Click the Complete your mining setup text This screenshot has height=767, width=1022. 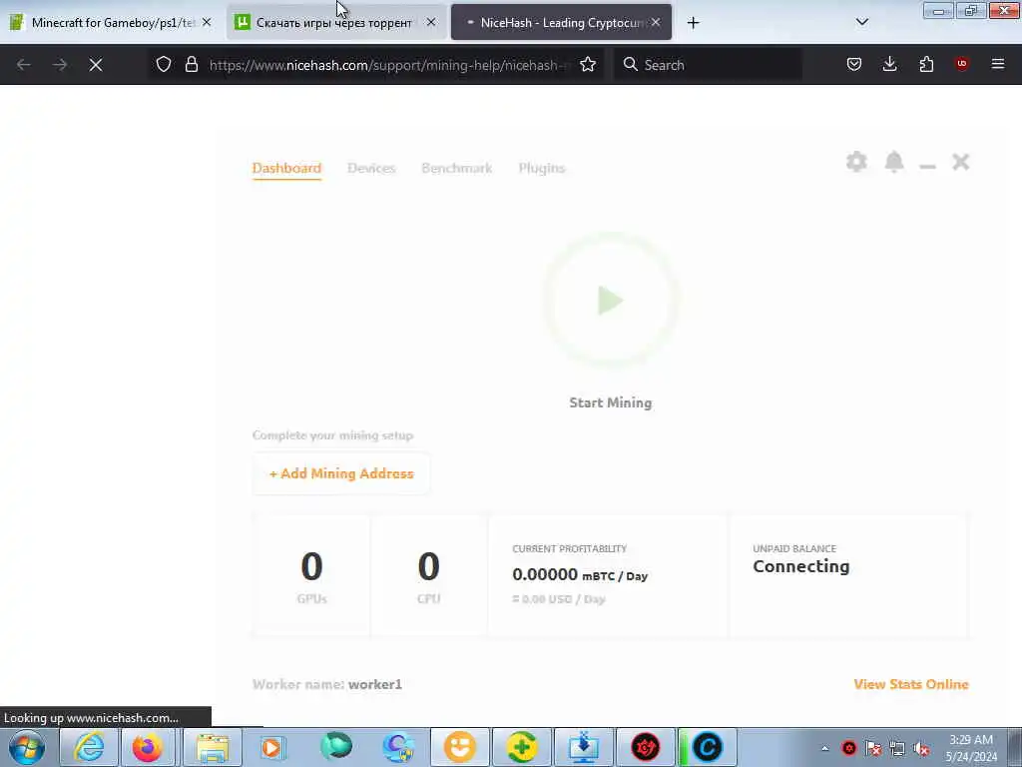click(333, 435)
